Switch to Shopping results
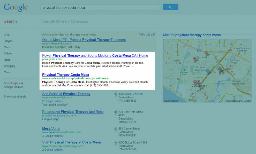This screenshot has height=154, width=256. point(10,66)
